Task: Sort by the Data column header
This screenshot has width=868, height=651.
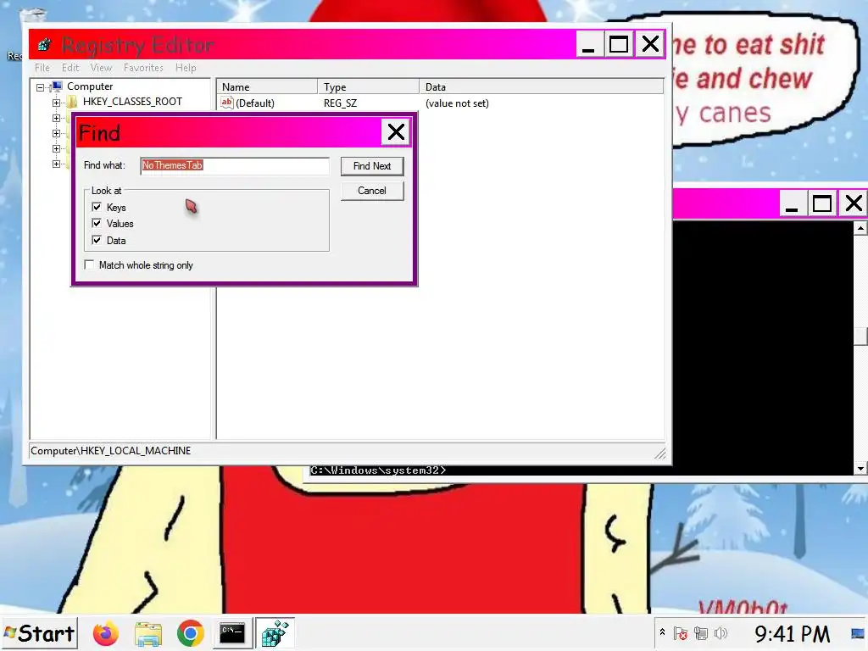Action: coord(542,87)
